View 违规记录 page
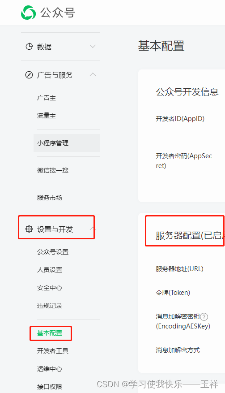The image size is (225, 393). click(50, 306)
